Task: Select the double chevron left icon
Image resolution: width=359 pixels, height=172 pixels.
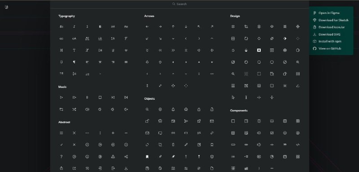Action: tap(160, 50)
